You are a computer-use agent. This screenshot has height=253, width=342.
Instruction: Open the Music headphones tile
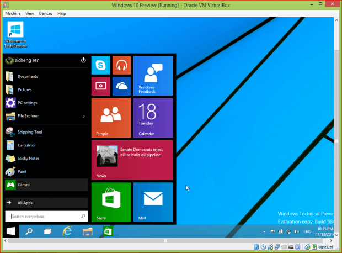click(x=121, y=65)
